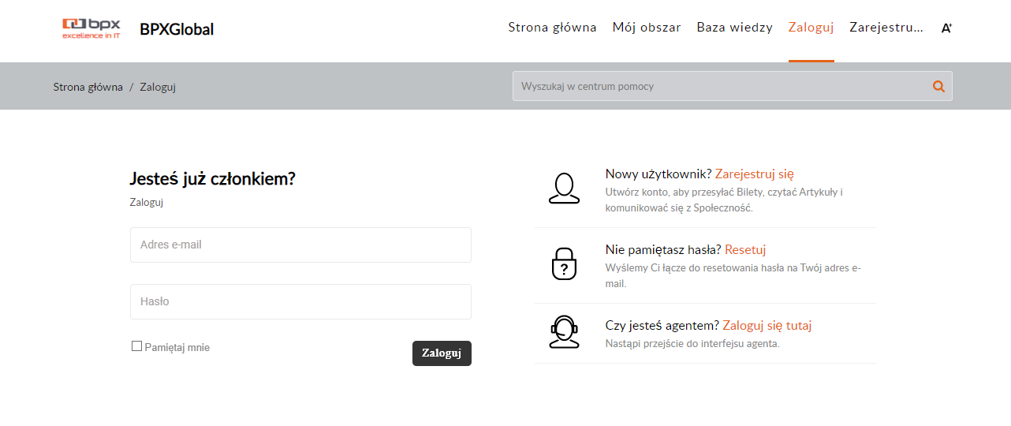The height and width of the screenshot is (426, 1011).
Task: Click the Resetuj password link
Action: [x=745, y=249]
